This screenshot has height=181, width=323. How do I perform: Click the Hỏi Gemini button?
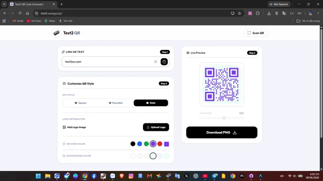tap(279, 4)
